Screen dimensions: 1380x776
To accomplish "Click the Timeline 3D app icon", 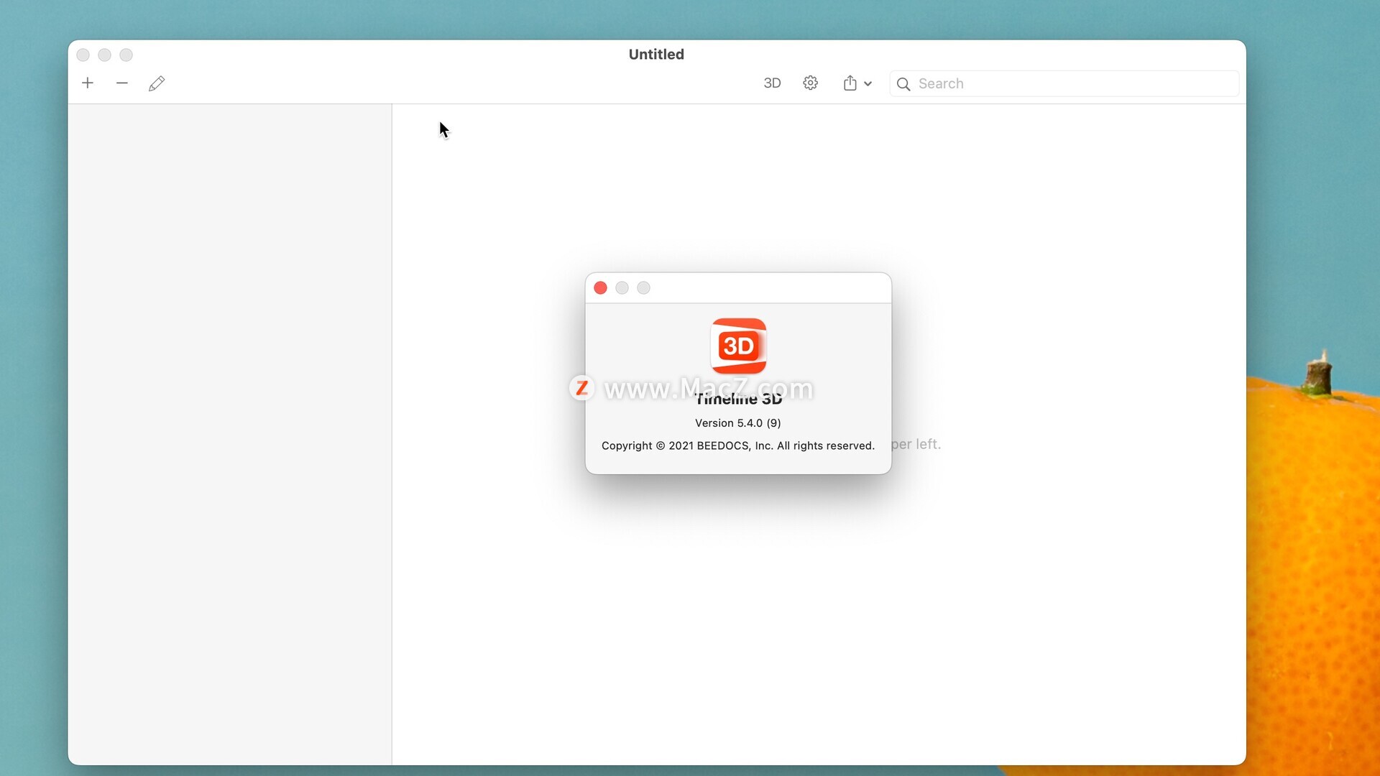I will point(738,346).
